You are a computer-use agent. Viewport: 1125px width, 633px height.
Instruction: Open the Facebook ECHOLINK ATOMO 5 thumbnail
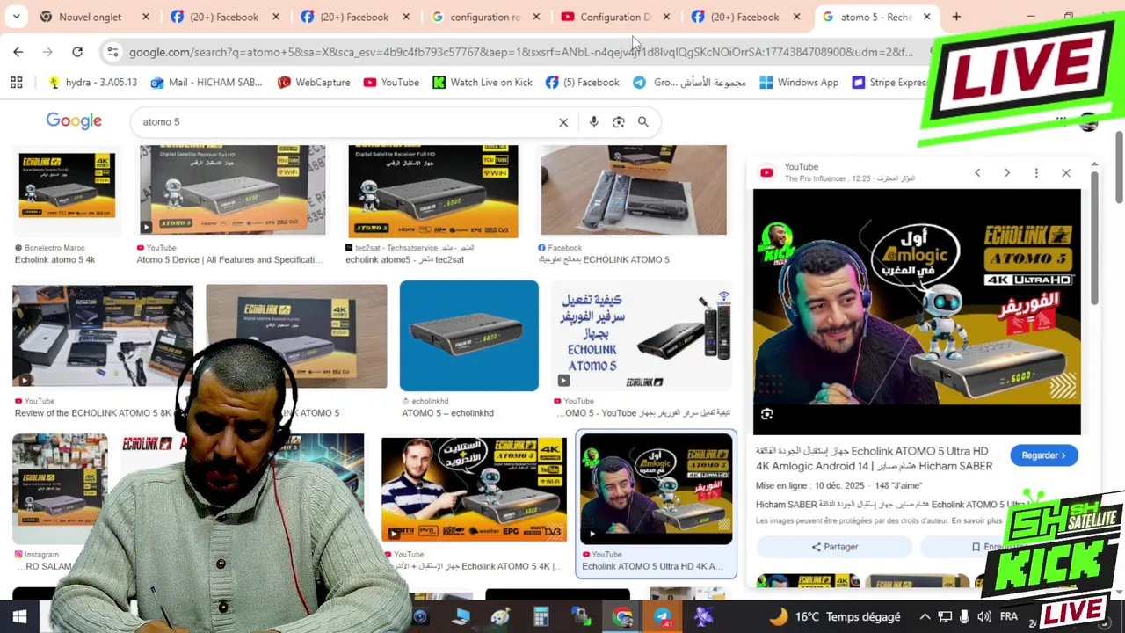[x=634, y=190]
